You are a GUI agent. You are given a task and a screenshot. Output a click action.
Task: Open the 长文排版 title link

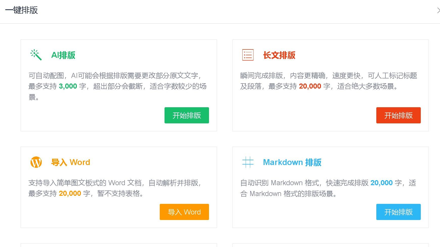click(x=279, y=55)
